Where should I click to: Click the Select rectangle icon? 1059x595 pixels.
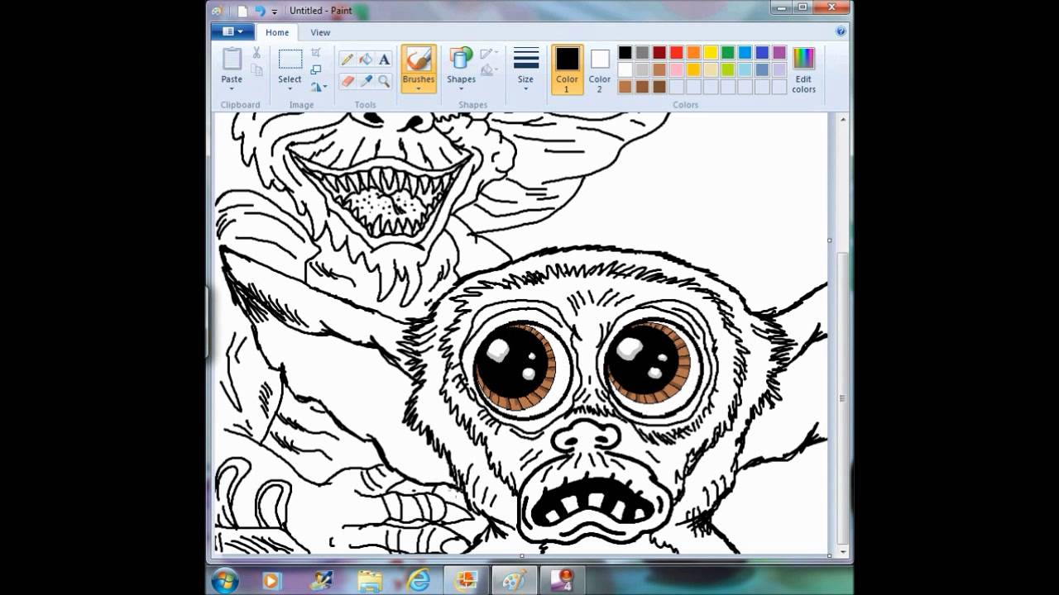[x=290, y=59]
